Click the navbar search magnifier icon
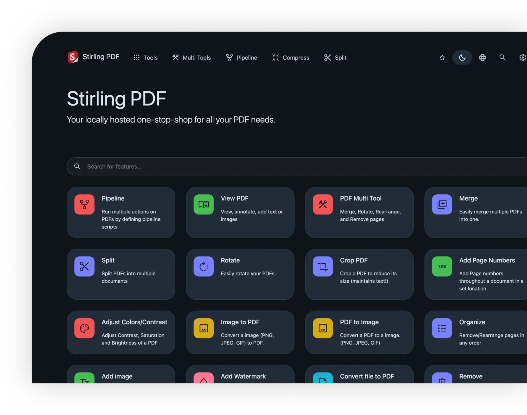This screenshot has height=415, width=527. (x=502, y=57)
